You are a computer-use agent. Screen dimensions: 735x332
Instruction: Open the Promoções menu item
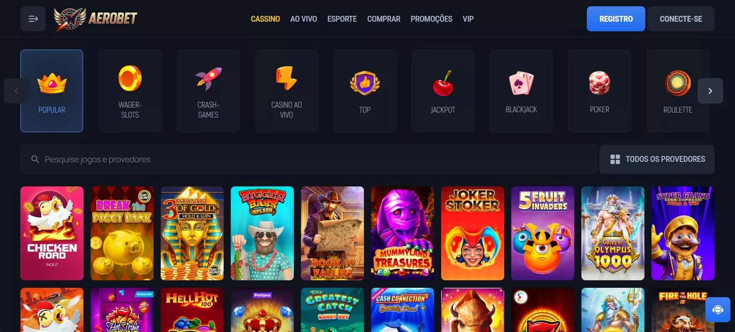pyautogui.click(x=431, y=19)
